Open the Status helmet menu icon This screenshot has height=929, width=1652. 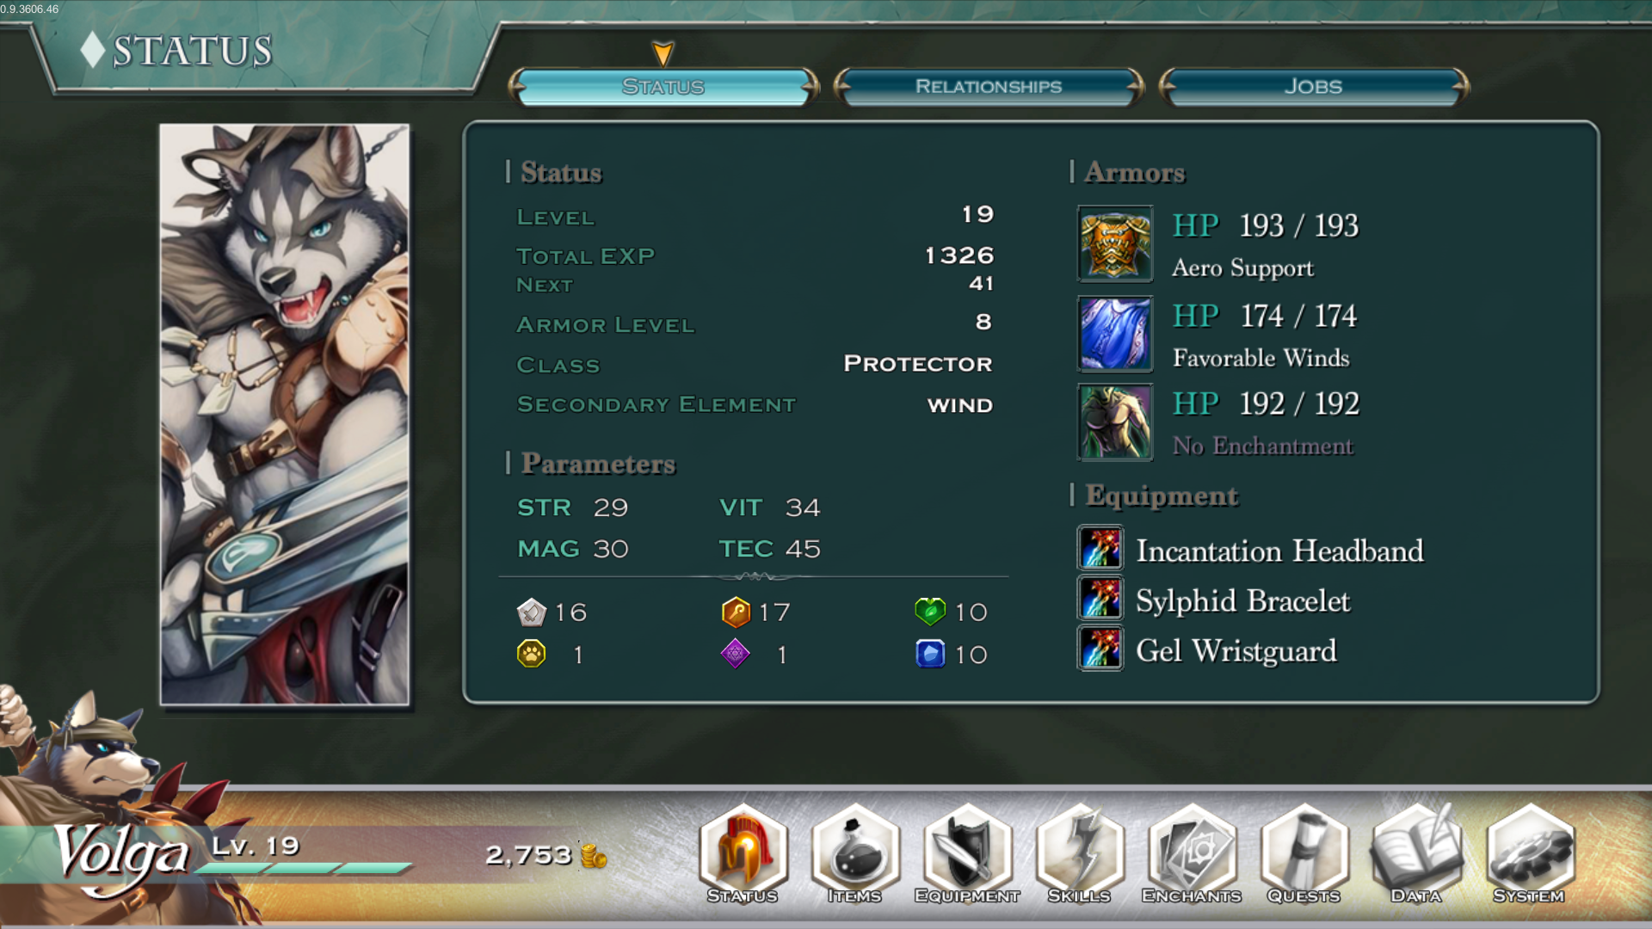[x=743, y=853]
